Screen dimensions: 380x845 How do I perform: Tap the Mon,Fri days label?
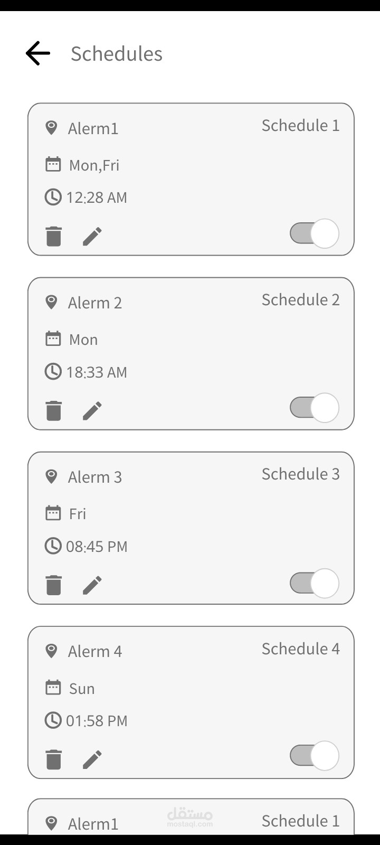click(94, 165)
